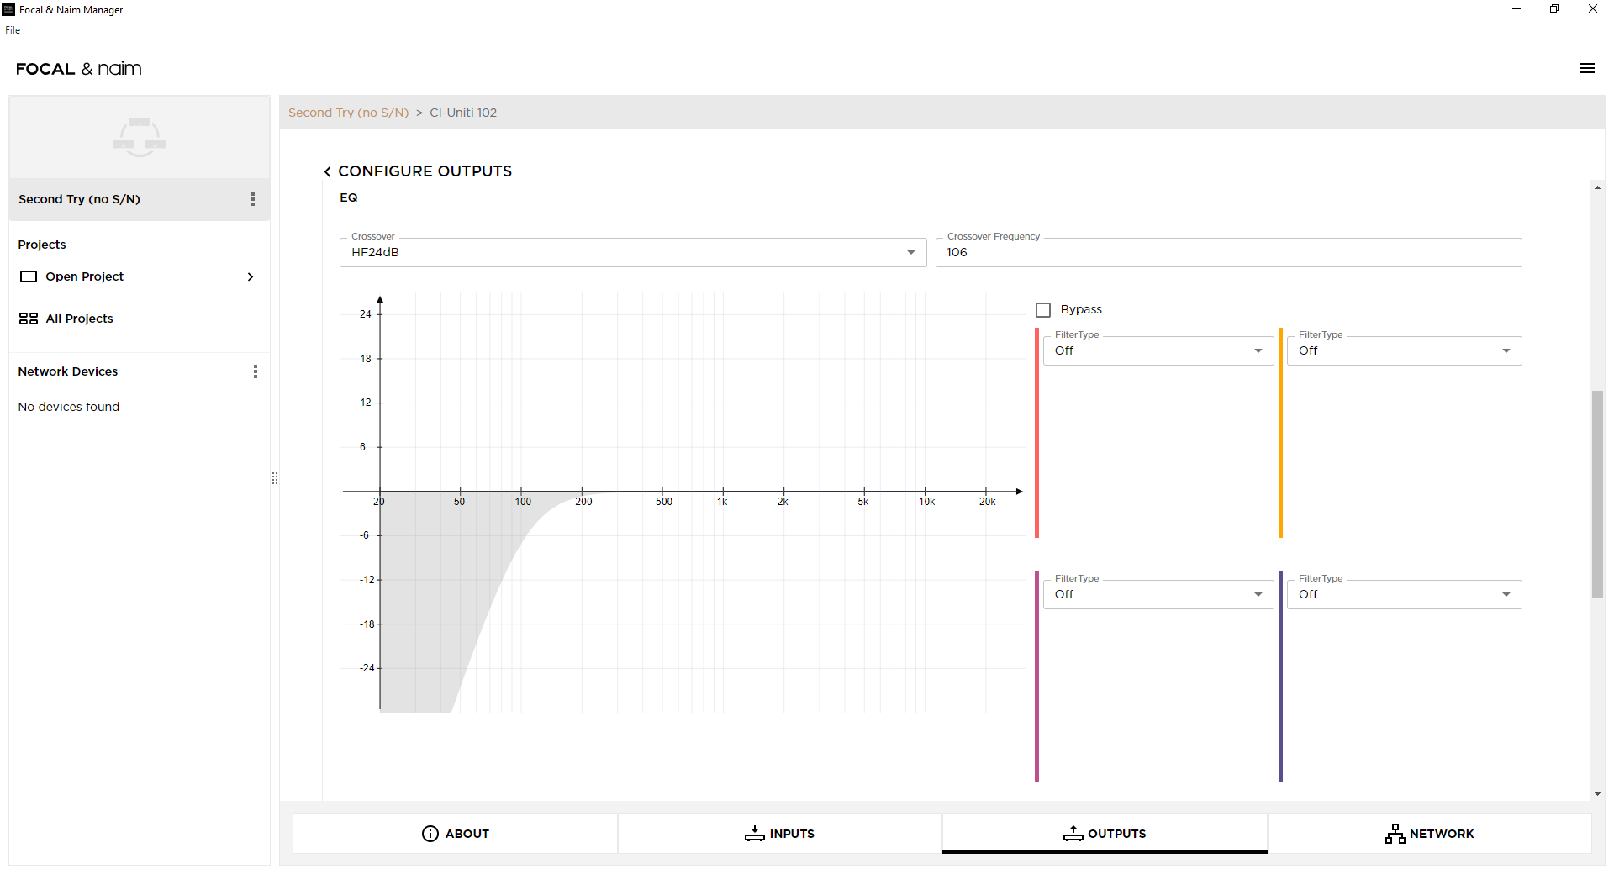Open the Crossover HF24dB dropdown
Image resolution: width=1614 pixels, height=874 pixels.
coord(633,252)
